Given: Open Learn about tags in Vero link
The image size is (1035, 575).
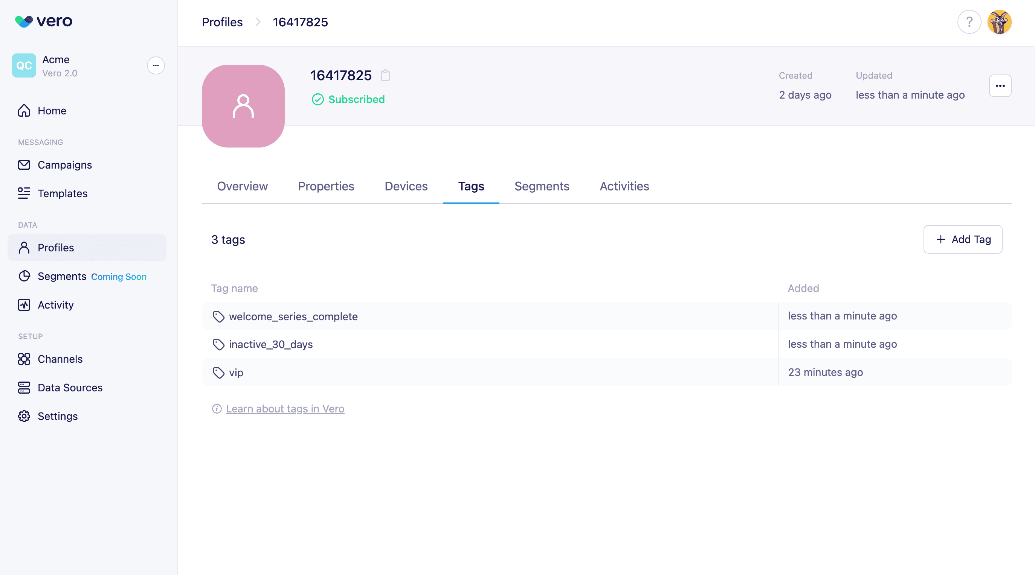Looking at the screenshot, I should (284, 408).
